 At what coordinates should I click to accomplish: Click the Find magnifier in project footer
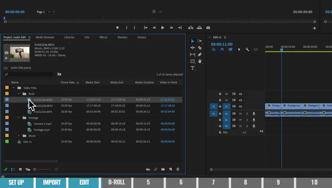pos(156,170)
